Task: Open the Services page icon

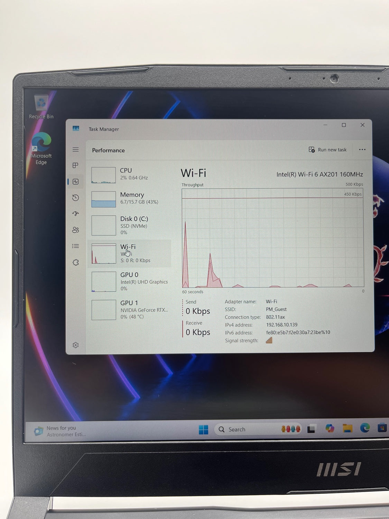Action: pyautogui.click(x=76, y=262)
